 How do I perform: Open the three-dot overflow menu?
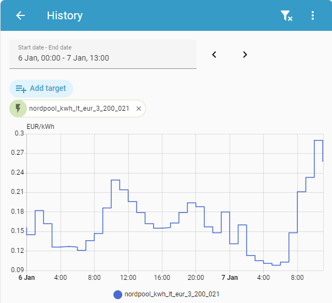pos(313,15)
